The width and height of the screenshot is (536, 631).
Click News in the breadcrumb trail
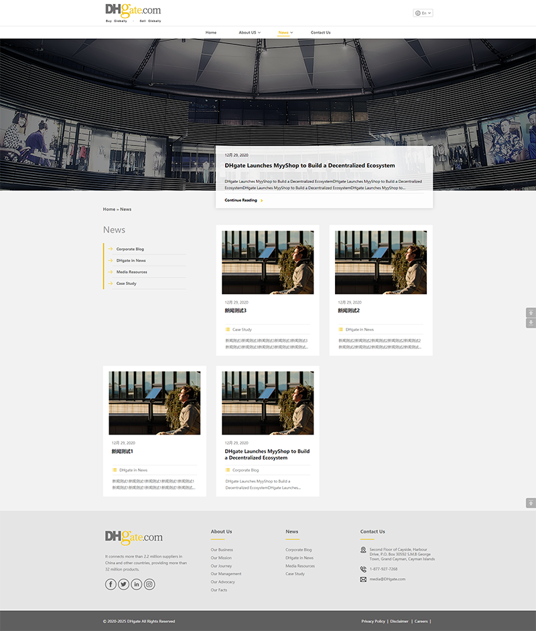coord(125,209)
